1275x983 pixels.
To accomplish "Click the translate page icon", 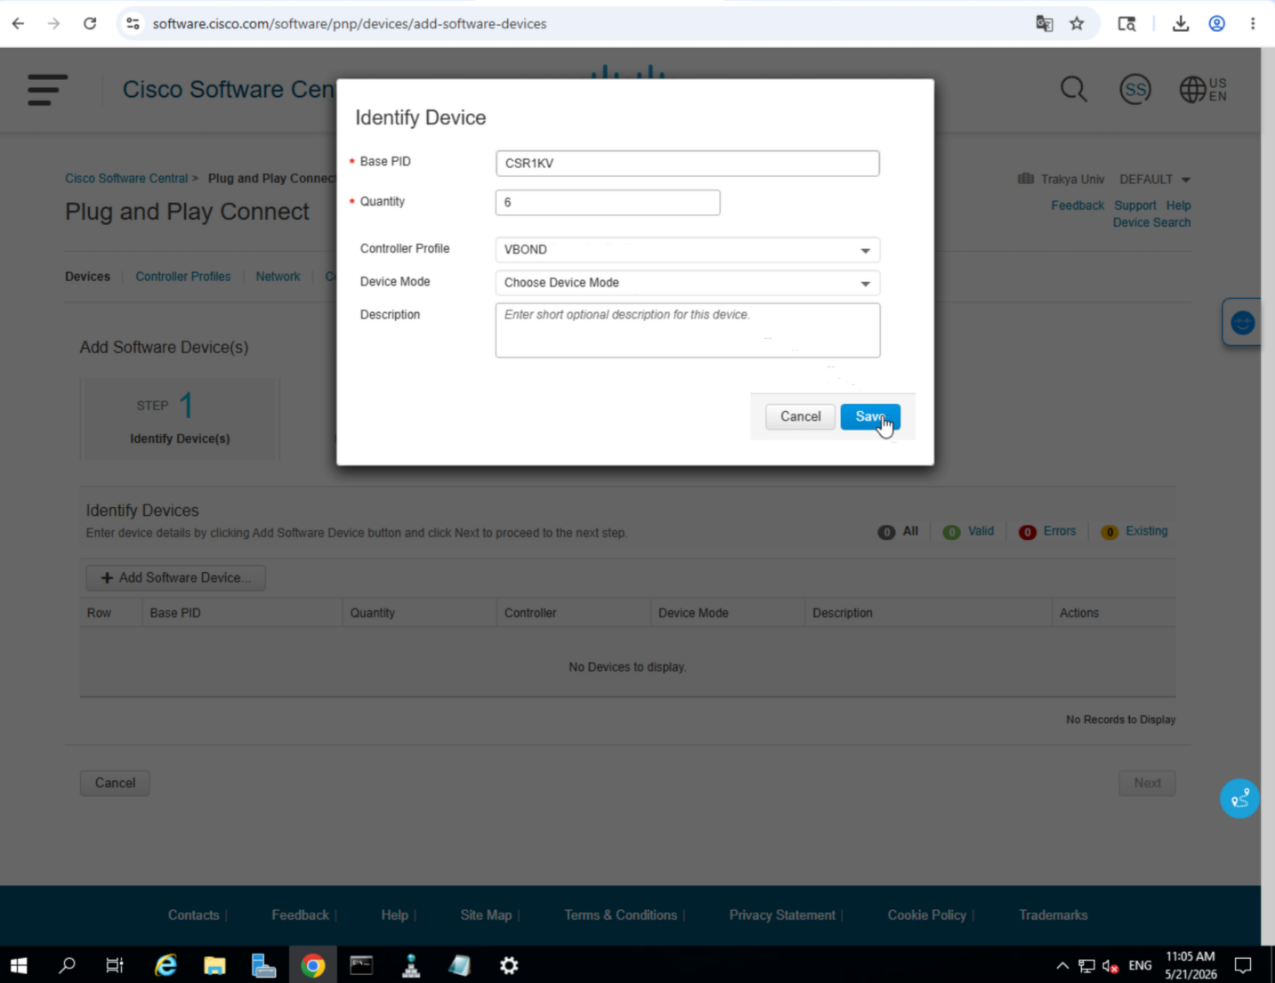I will click(1045, 24).
